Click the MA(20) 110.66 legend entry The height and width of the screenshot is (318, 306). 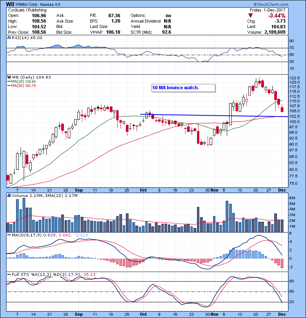click(21, 82)
